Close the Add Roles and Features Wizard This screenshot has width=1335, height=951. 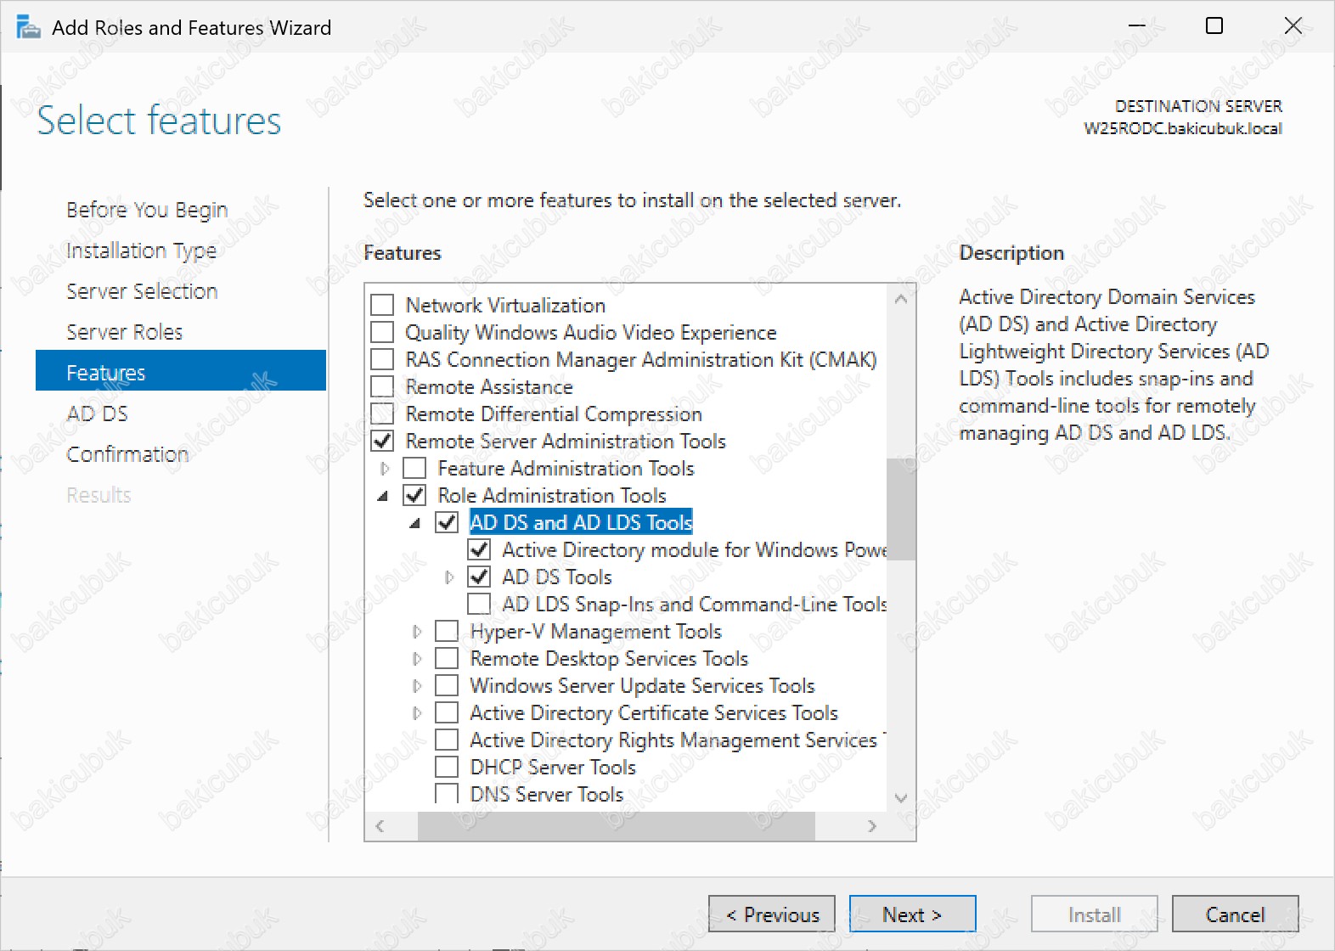1293,26
